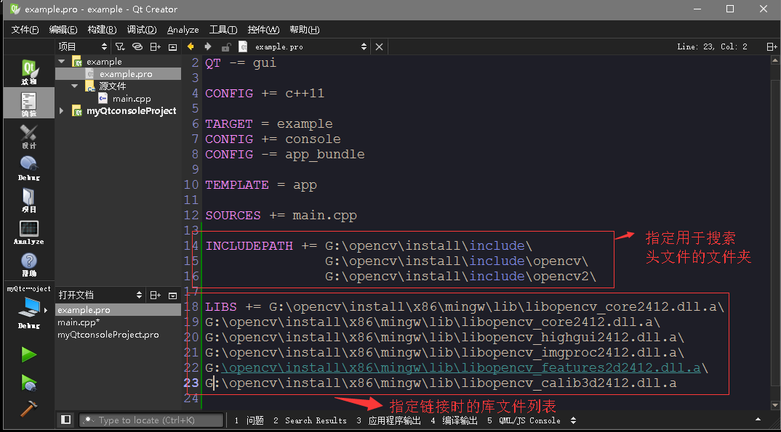Switch to Edit mode icon
This screenshot has height=432, width=781.
[x=29, y=103]
